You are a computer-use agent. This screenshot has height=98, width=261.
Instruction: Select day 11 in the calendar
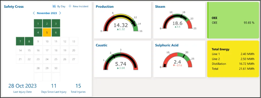click(x=56, y=41)
